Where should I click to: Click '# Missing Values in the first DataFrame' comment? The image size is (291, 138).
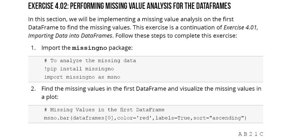pos(104,110)
